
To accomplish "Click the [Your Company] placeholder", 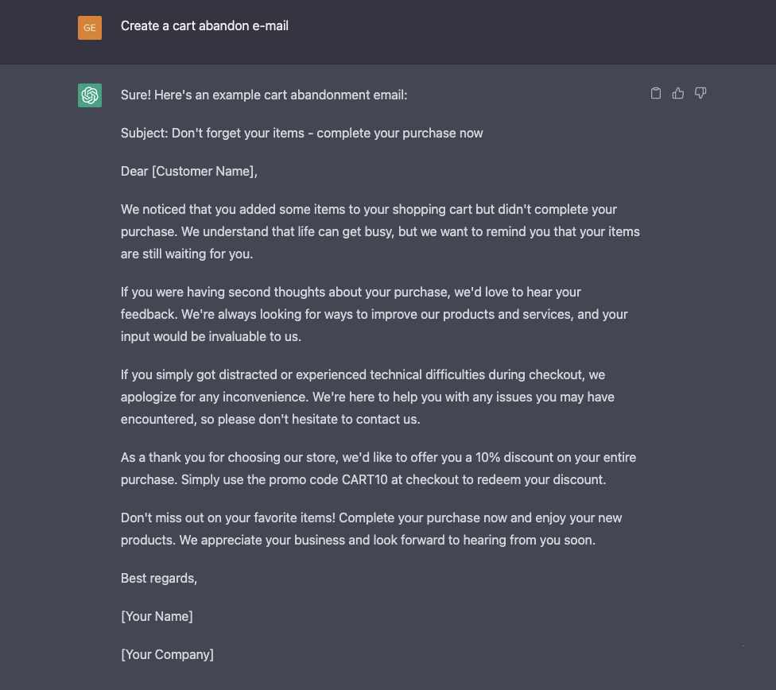I will [167, 654].
